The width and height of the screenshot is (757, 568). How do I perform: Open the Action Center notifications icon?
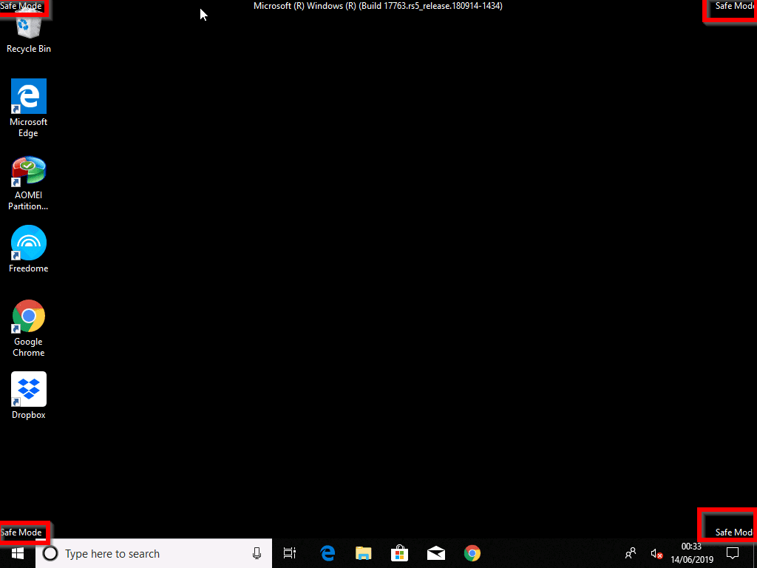pyautogui.click(x=733, y=553)
